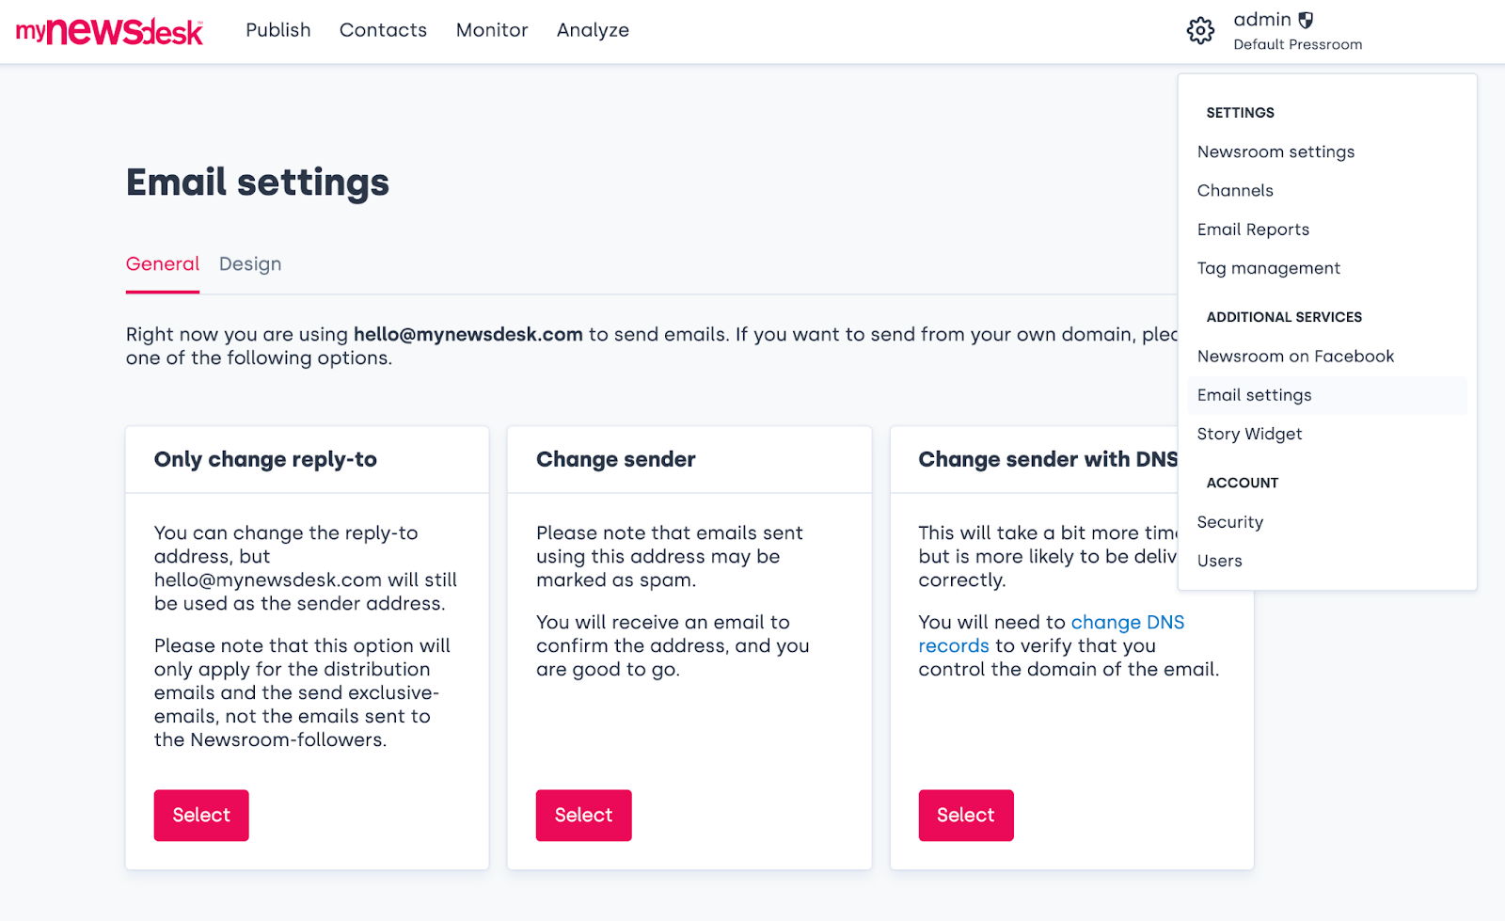Open Newsroom settings from the menu
Screen dimensions: 1505x921
pyautogui.click(x=1275, y=151)
